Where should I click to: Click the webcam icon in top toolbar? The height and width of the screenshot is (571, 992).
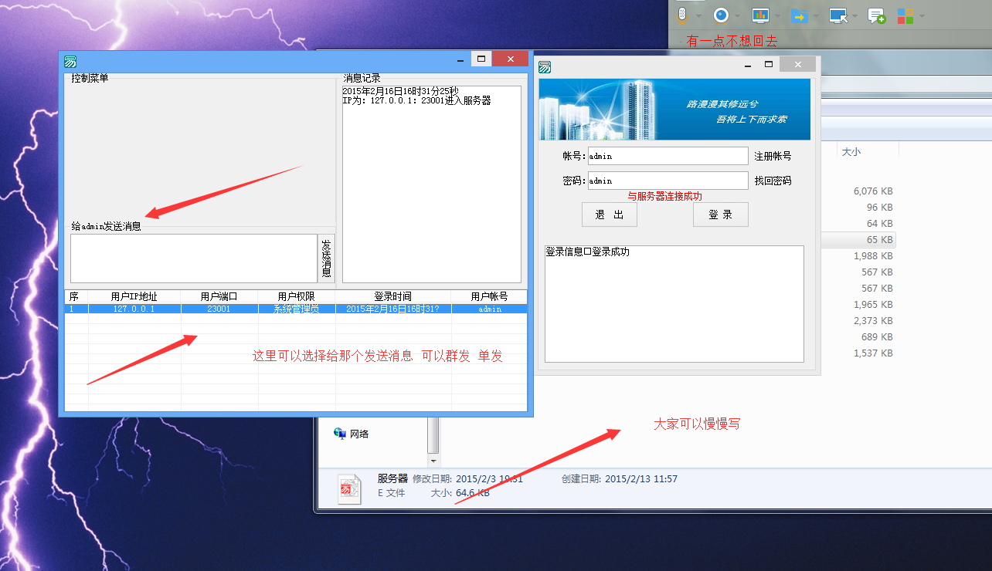coord(721,15)
